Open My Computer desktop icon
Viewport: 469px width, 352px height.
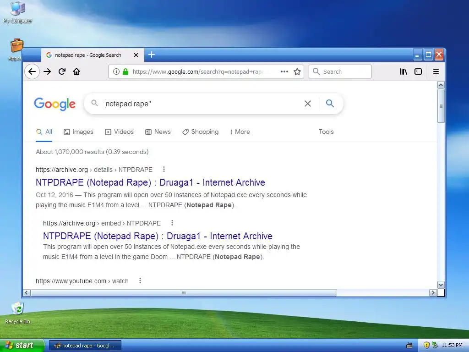[x=18, y=12]
